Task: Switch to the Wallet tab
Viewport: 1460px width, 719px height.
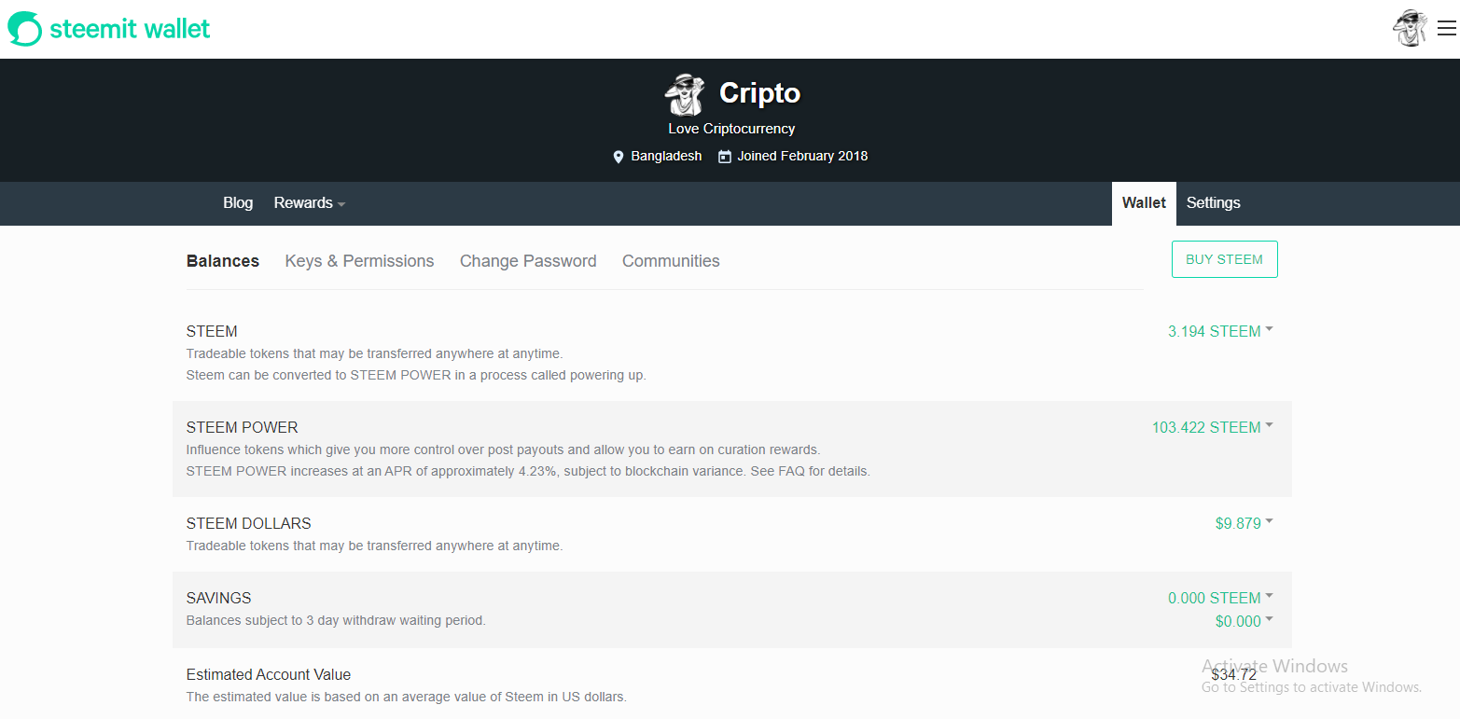Action: pyautogui.click(x=1144, y=203)
